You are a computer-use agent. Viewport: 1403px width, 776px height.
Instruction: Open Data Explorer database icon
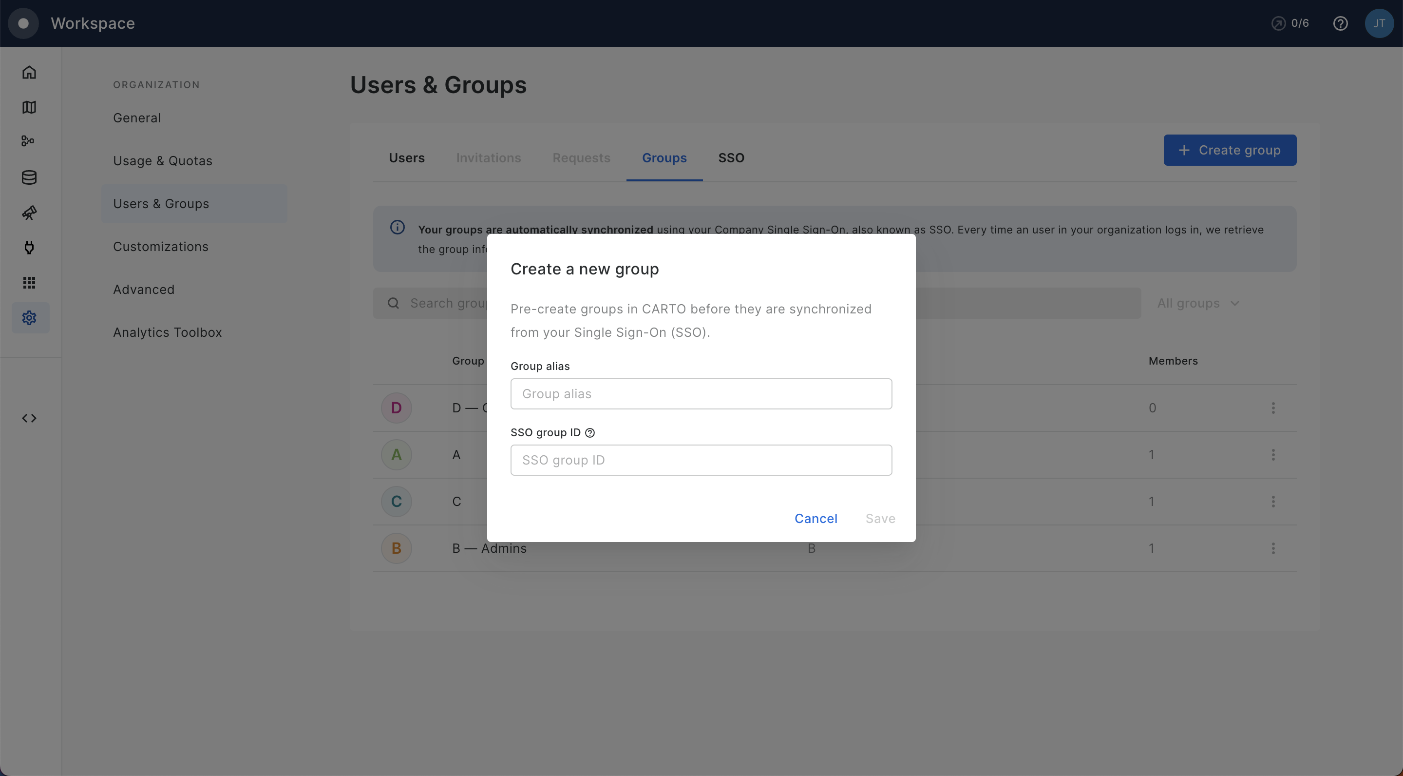click(x=29, y=177)
